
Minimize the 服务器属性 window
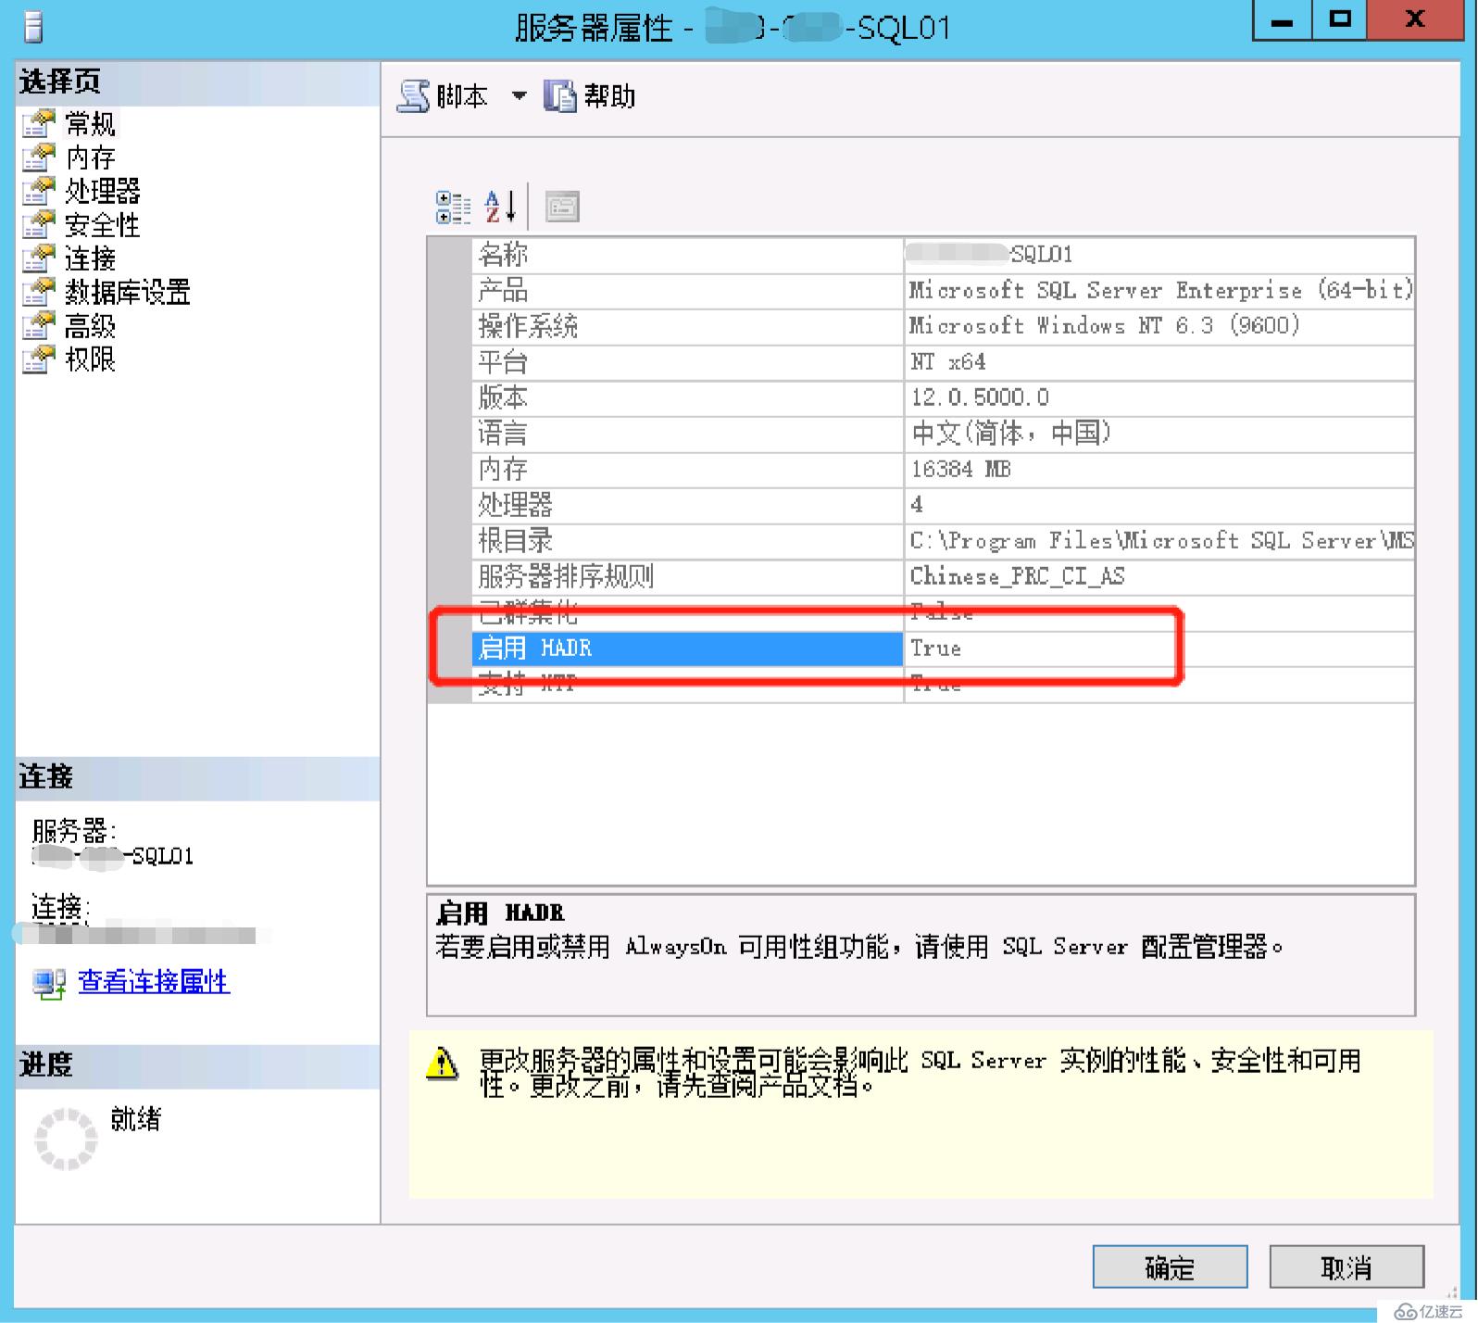click(x=1282, y=20)
